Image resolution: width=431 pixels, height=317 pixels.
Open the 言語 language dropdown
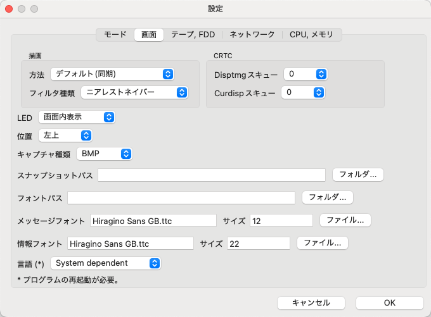coord(105,263)
